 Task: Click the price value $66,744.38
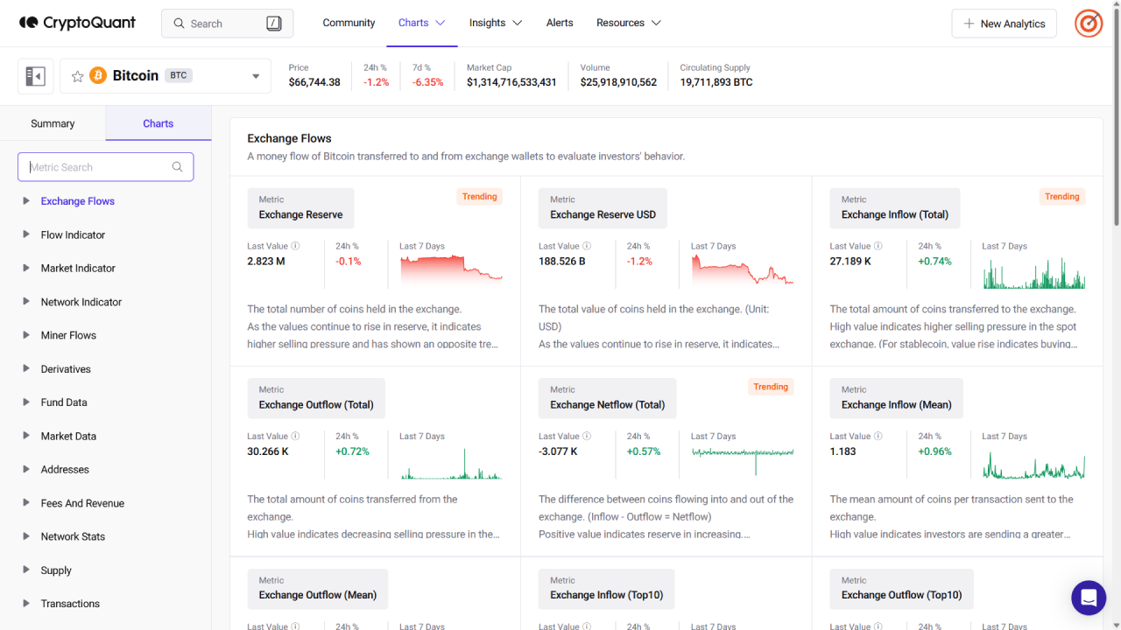314,82
